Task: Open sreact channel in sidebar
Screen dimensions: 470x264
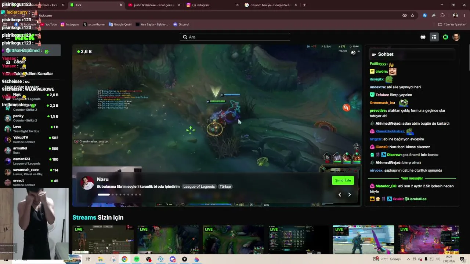Action: coord(31,183)
